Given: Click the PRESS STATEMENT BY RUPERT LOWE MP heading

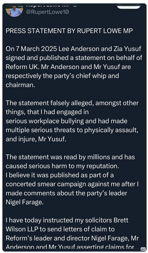Looking at the screenshot, I should (69, 31).
